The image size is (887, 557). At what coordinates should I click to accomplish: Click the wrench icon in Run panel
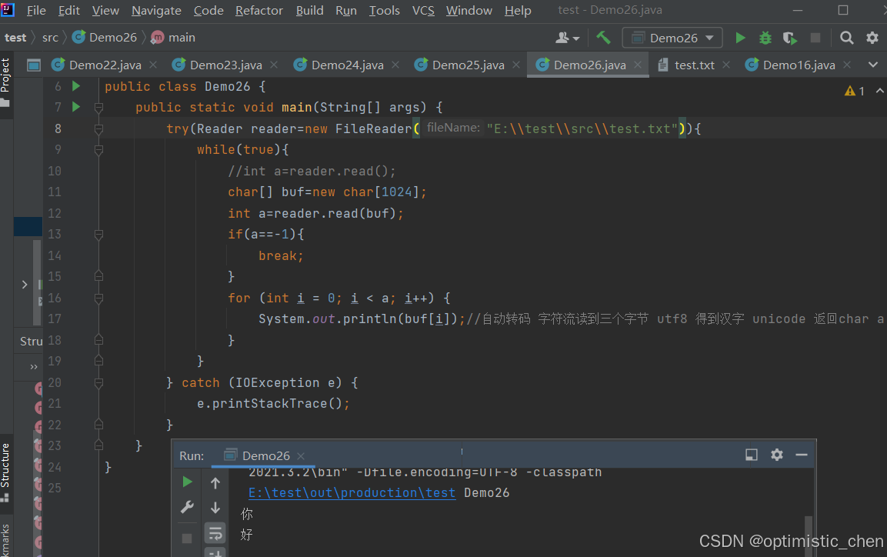pos(187,507)
